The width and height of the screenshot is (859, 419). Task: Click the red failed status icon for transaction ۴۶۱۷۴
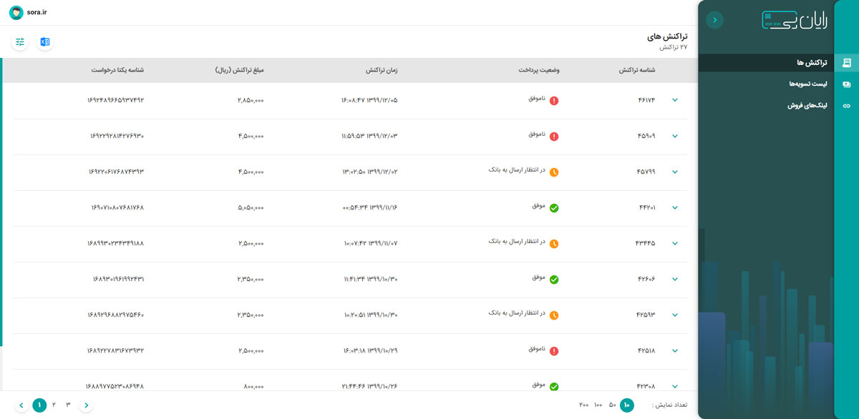pyautogui.click(x=554, y=101)
